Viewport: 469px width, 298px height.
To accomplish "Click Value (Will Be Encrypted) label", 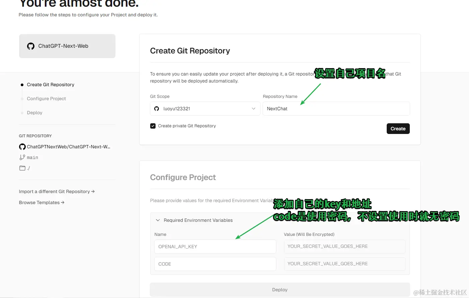I will pyautogui.click(x=309, y=234).
